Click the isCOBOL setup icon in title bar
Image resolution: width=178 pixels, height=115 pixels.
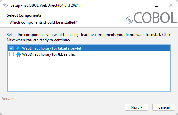click(x=5, y=5)
